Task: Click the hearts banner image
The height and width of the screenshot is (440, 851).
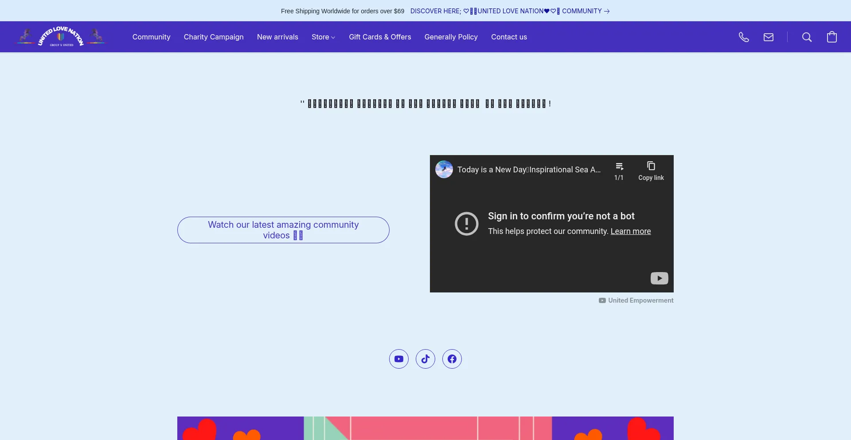Action: [425, 428]
